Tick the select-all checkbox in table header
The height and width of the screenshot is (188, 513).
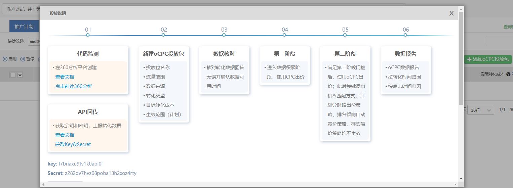[x=13, y=75]
